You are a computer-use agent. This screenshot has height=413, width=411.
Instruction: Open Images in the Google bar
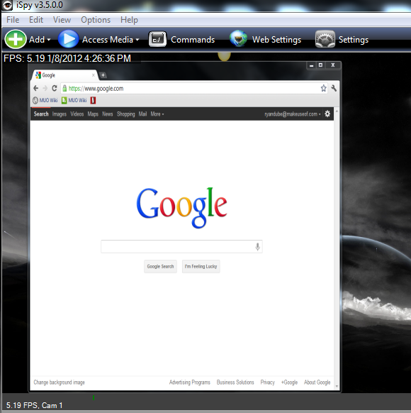pyautogui.click(x=59, y=114)
